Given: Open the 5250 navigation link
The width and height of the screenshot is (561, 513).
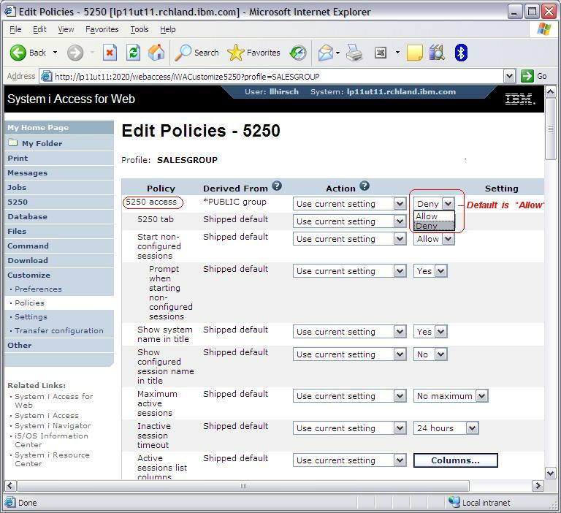Looking at the screenshot, I should pos(18,202).
